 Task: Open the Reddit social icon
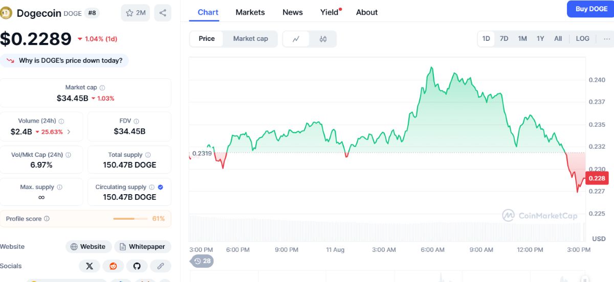tap(113, 266)
